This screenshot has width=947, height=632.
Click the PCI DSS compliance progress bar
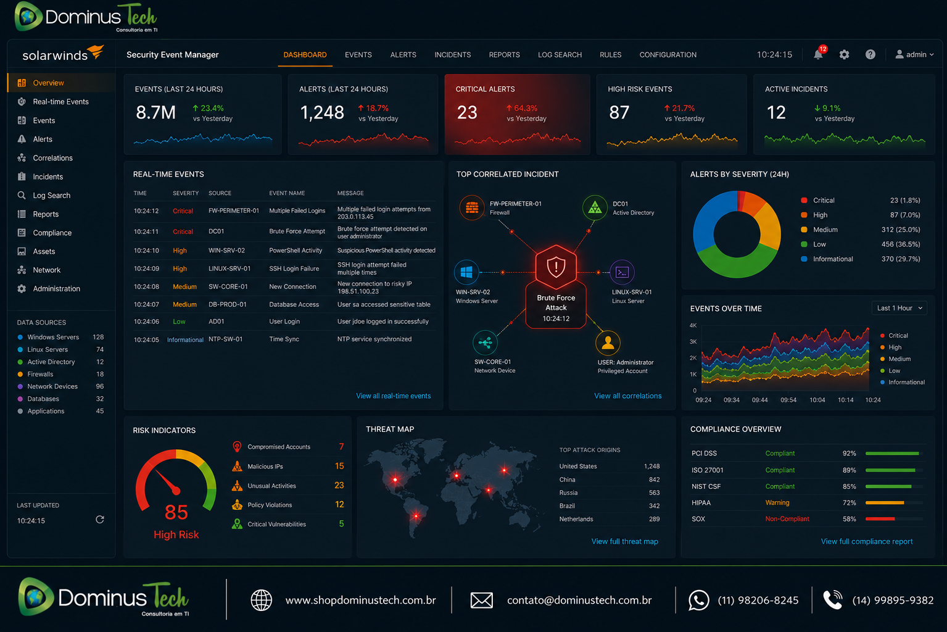click(x=895, y=453)
